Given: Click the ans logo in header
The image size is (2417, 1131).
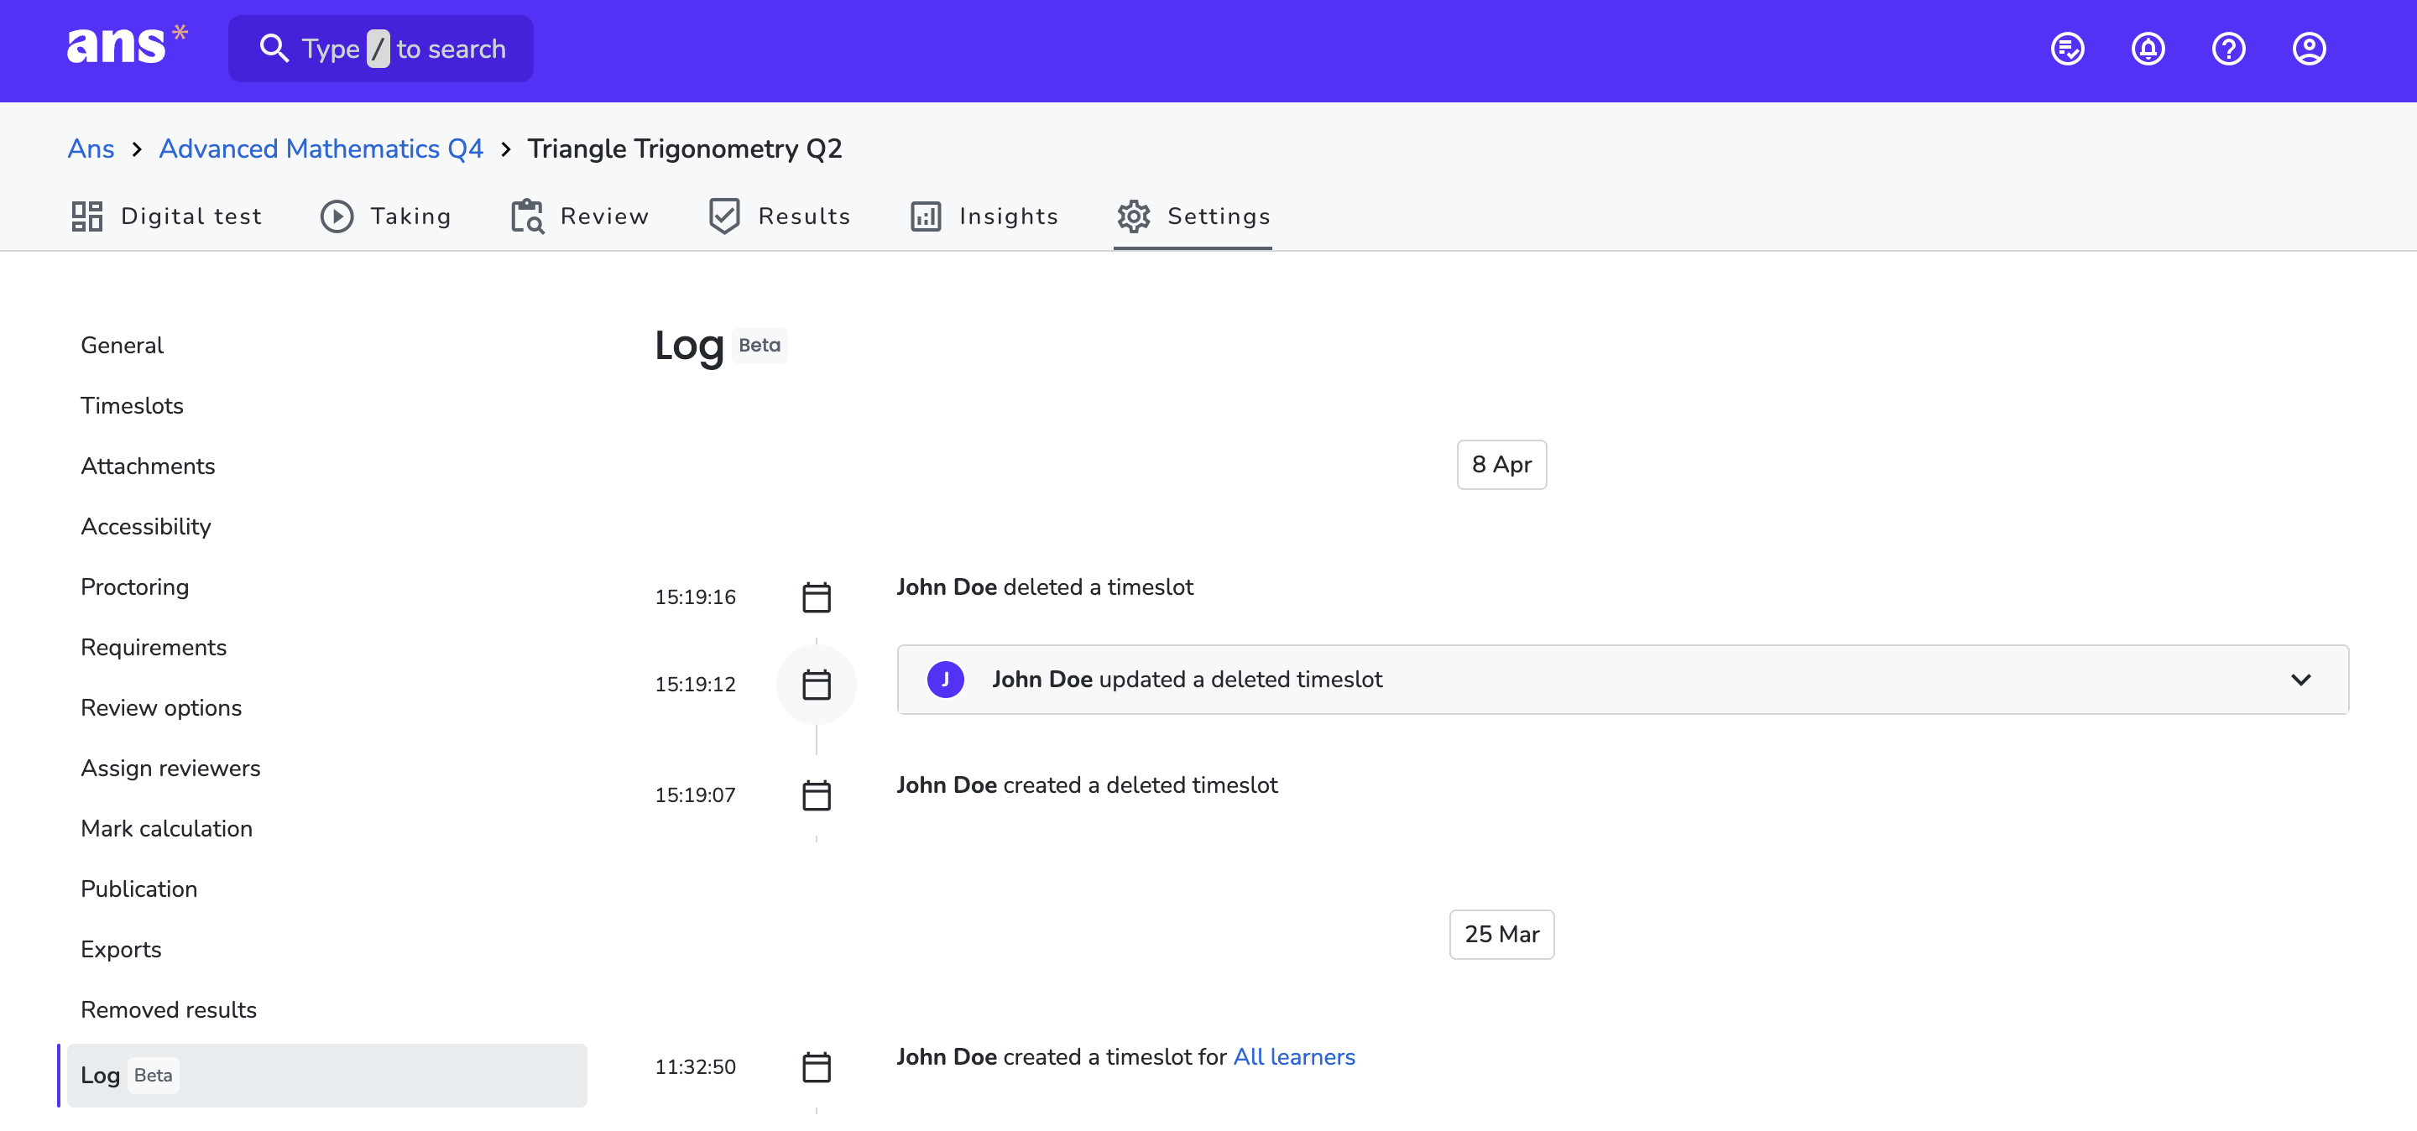Looking at the screenshot, I should [x=126, y=46].
